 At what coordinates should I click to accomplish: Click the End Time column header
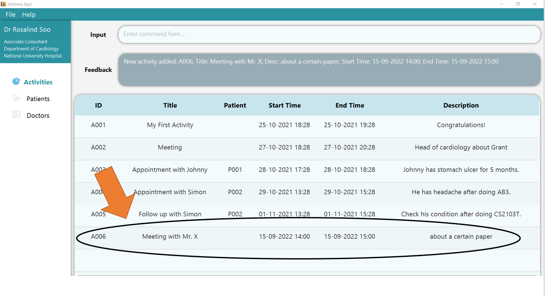pyautogui.click(x=350, y=105)
